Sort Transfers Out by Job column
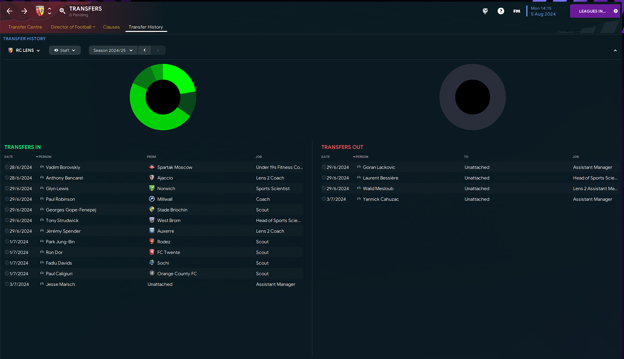Viewport: 624px width, 359px height. coord(576,157)
